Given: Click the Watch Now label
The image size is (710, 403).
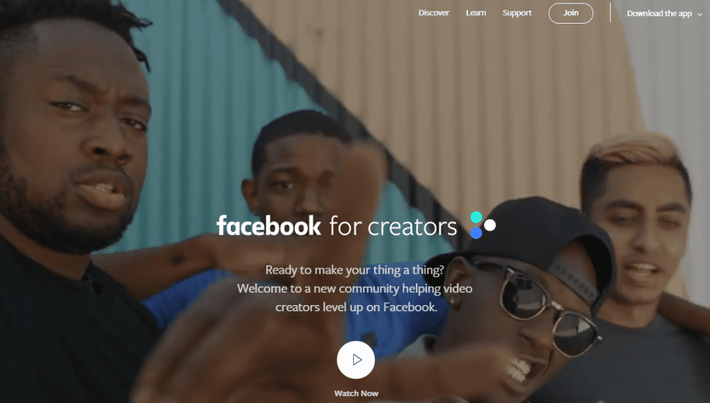Looking at the screenshot, I should (356, 393).
